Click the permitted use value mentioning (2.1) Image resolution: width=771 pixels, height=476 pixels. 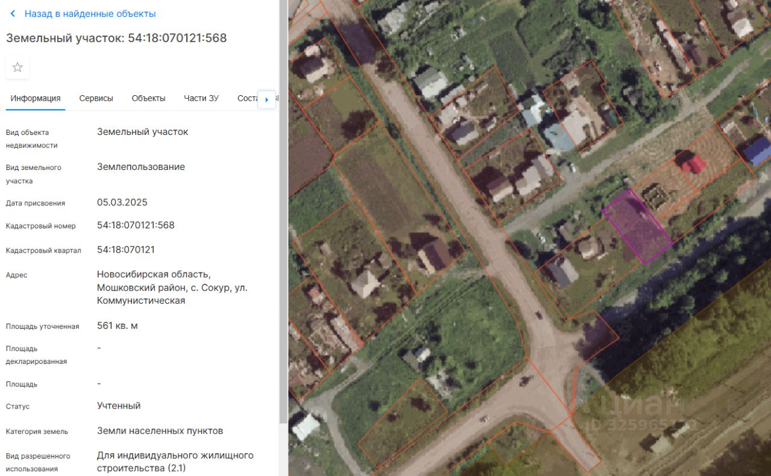pos(175,462)
